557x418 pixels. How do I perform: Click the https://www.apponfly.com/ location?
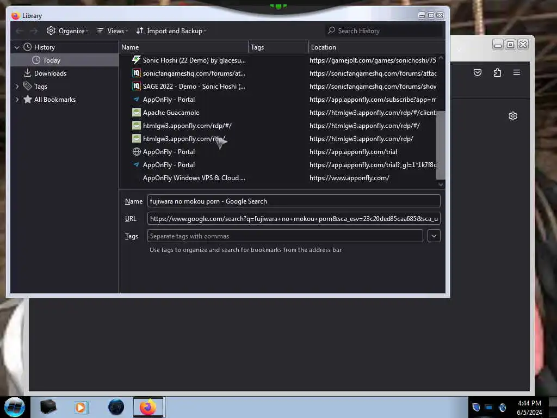(x=349, y=178)
